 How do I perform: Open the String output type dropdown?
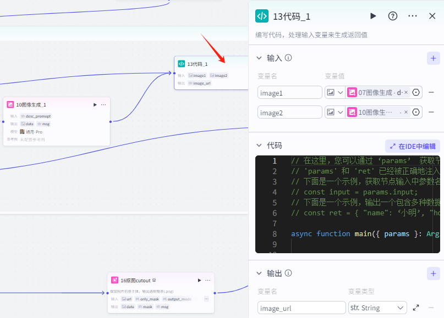click(377, 308)
